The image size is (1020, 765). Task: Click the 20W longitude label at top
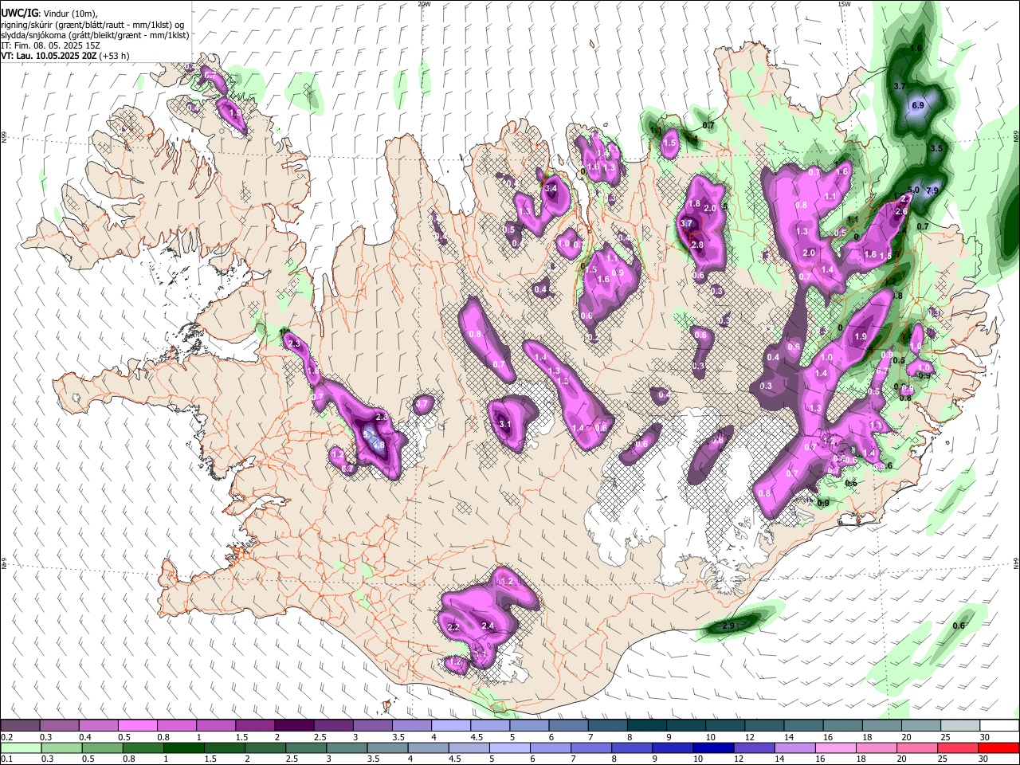click(424, 4)
